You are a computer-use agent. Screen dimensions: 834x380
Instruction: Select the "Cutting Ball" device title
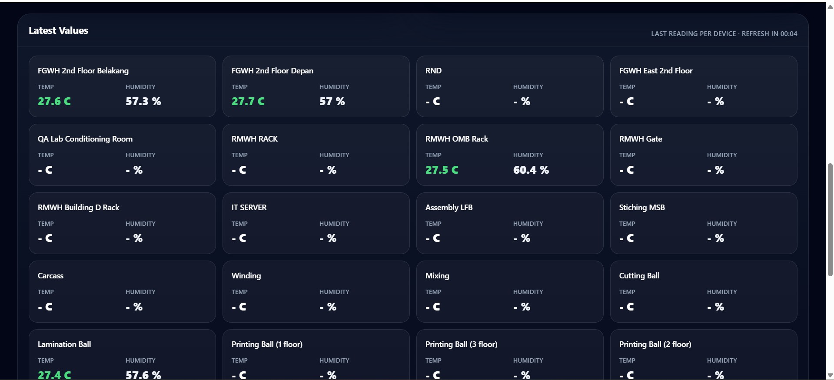pyautogui.click(x=639, y=276)
